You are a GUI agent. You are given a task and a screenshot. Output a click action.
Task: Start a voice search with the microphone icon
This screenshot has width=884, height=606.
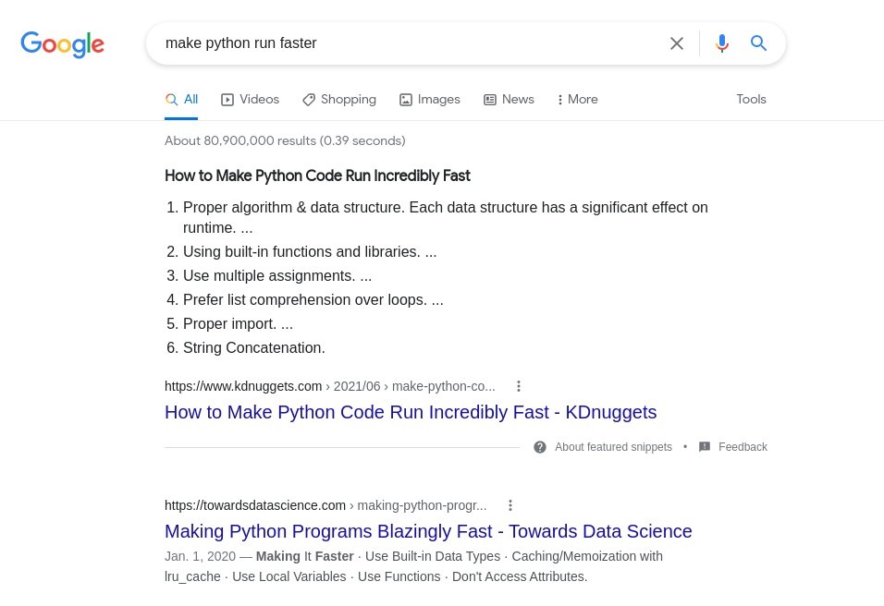(722, 43)
